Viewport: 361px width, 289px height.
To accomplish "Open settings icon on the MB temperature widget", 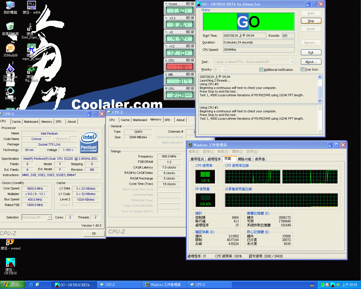I will 188,74.
